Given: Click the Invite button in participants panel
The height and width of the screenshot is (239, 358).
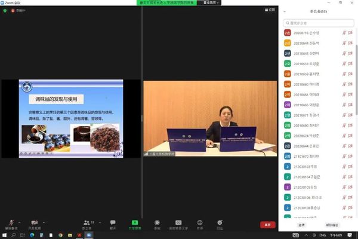Looking at the screenshot, I should coord(302,224).
